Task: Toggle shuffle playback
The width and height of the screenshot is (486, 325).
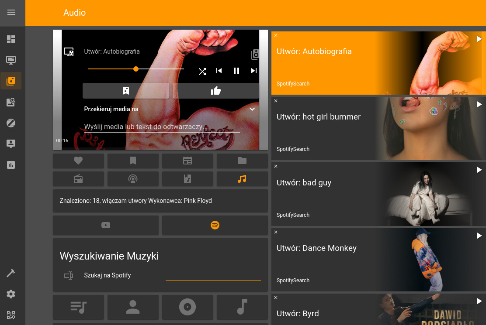Action: coord(202,72)
